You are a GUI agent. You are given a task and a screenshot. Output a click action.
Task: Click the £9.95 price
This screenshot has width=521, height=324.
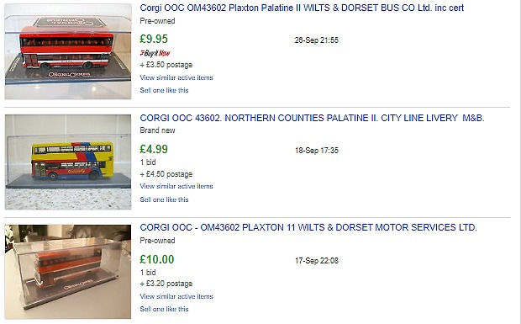click(x=154, y=39)
